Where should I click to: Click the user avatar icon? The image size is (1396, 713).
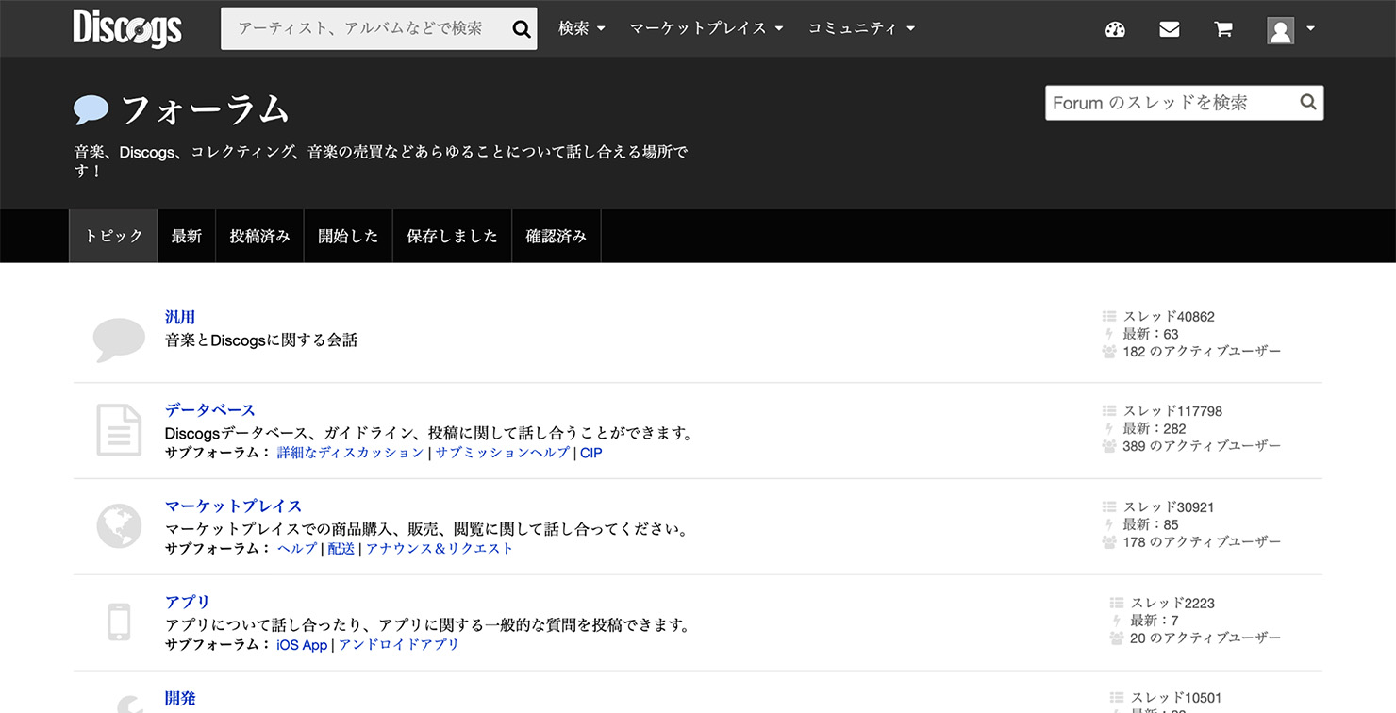pyautogui.click(x=1280, y=30)
